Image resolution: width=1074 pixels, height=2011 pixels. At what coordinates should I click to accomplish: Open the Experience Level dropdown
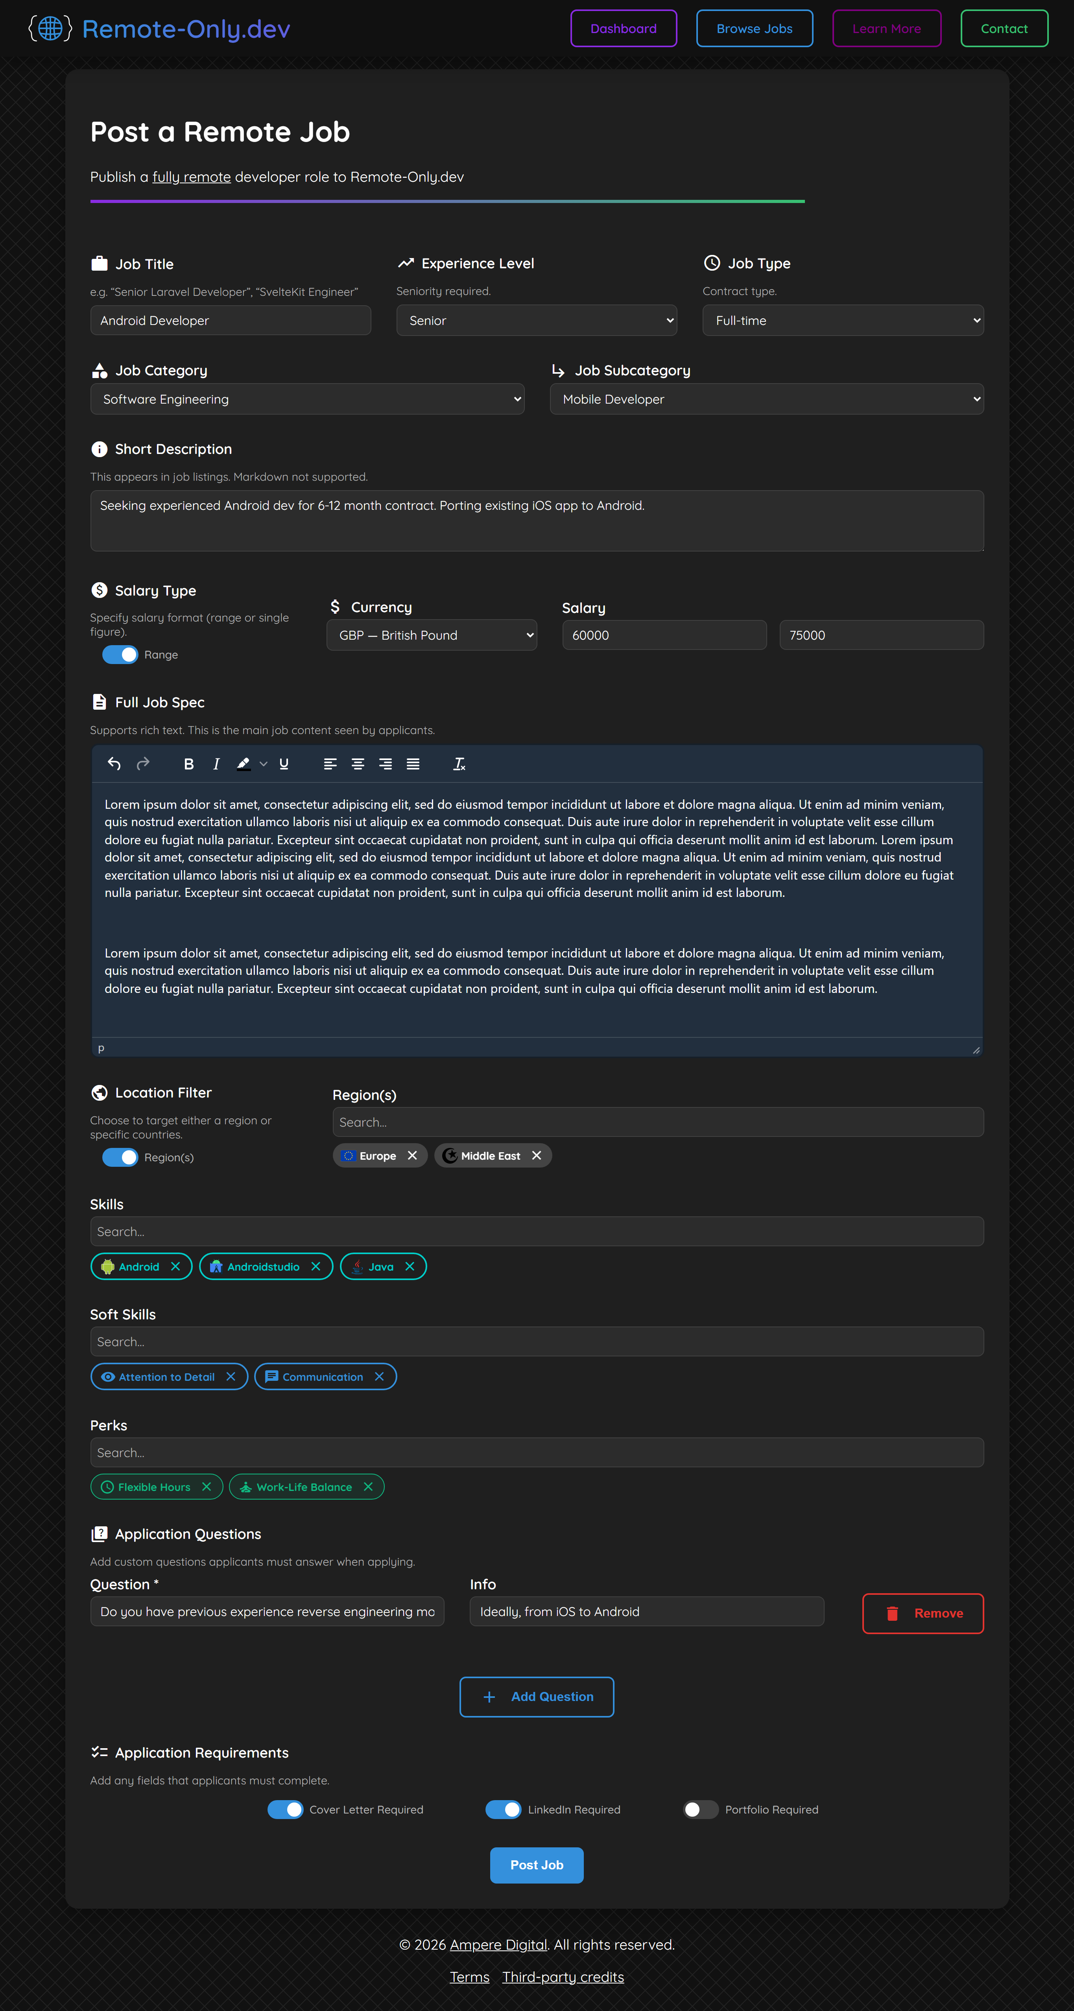536,320
